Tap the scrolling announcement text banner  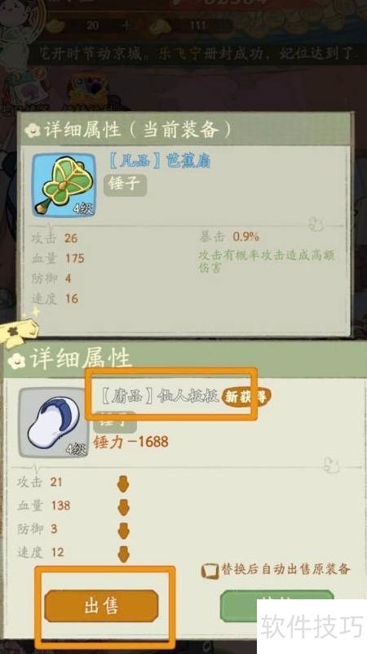point(197,53)
